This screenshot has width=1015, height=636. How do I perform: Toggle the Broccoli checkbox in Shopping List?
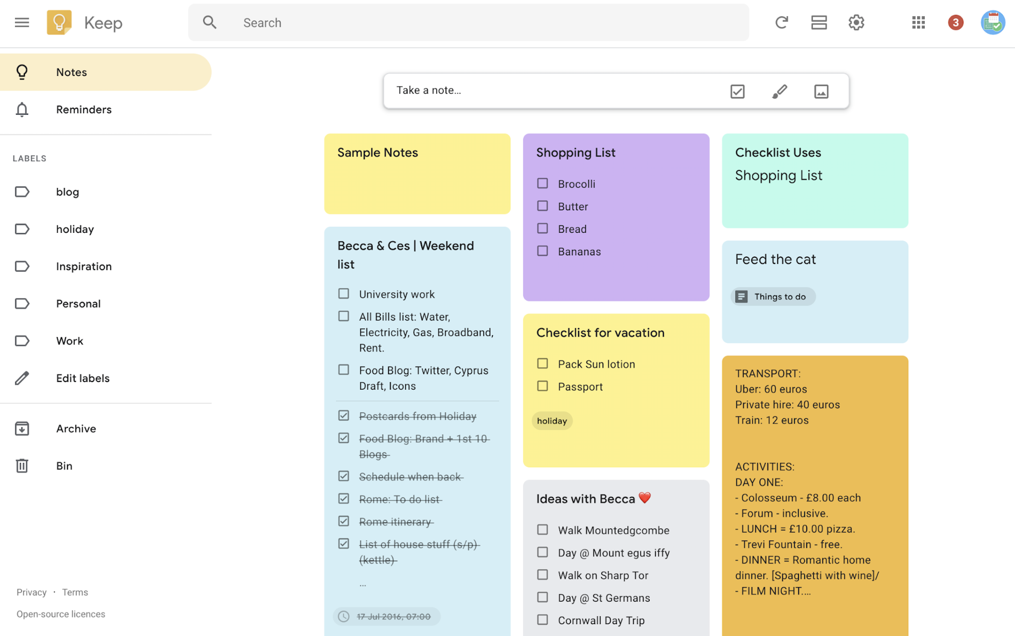click(x=542, y=183)
